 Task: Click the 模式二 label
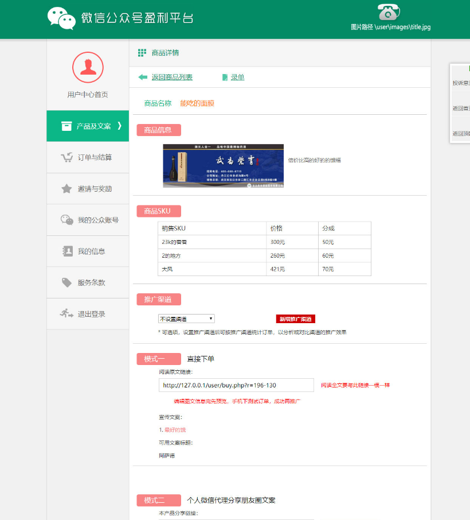(159, 500)
